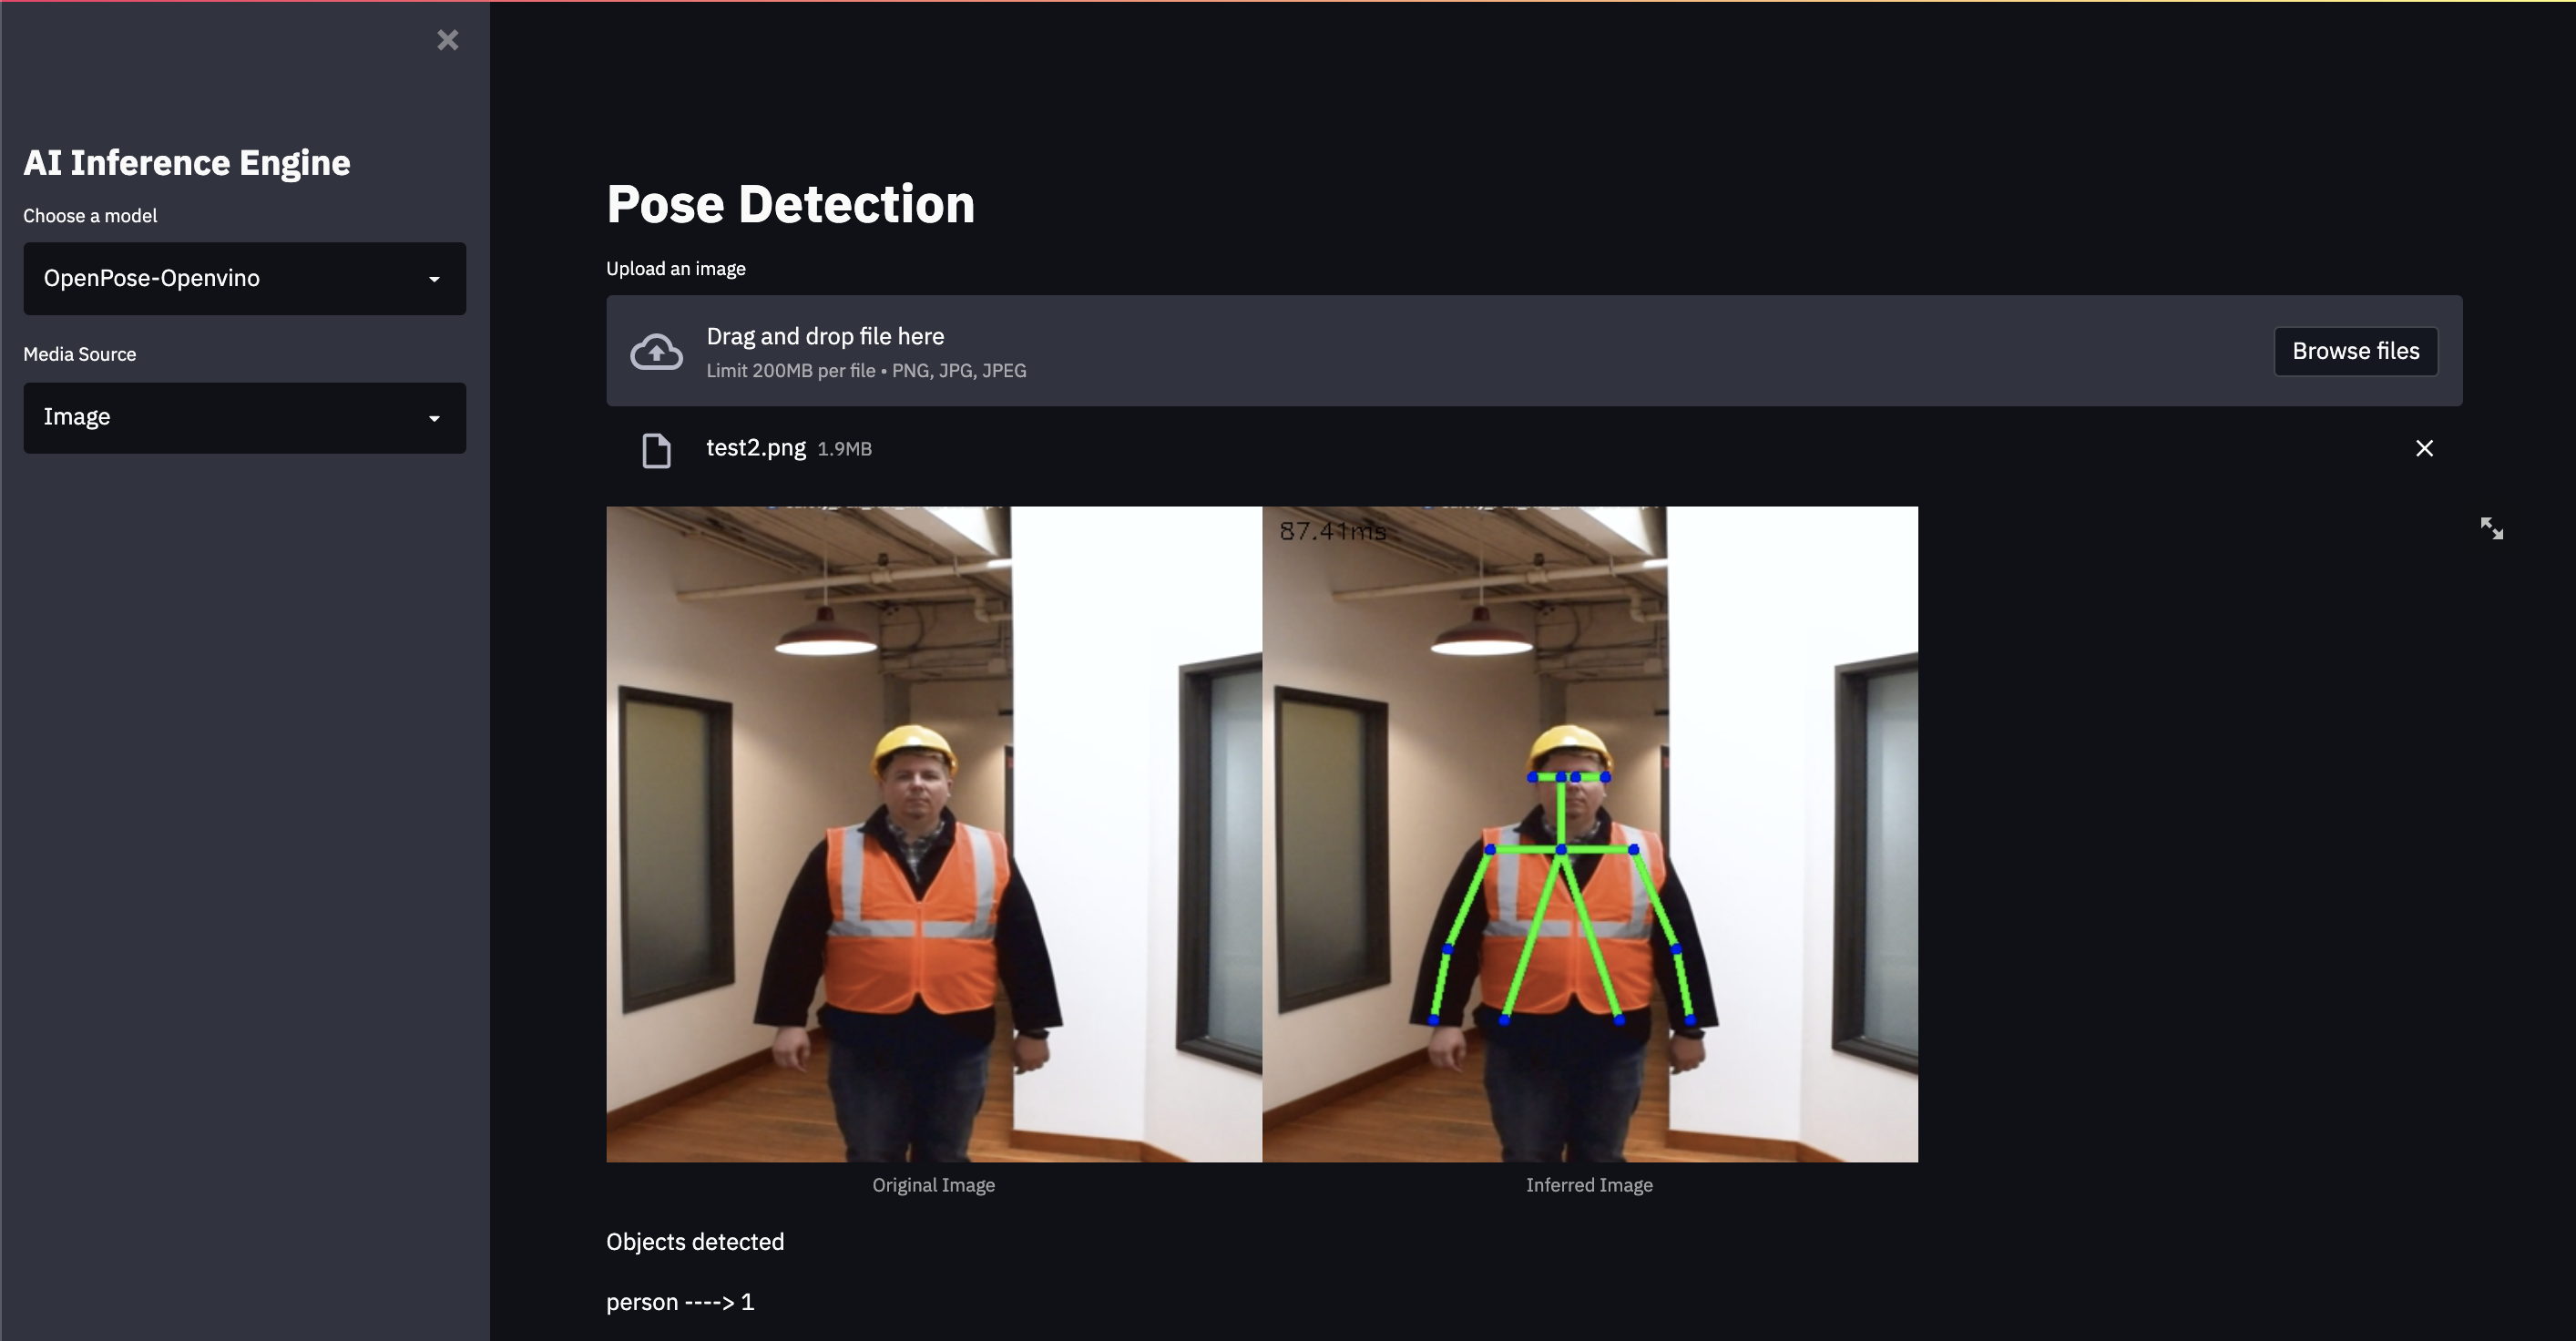Click the Inferred Image caption
Viewport: 2576px width, 1341px height.
[1588, 1185]
